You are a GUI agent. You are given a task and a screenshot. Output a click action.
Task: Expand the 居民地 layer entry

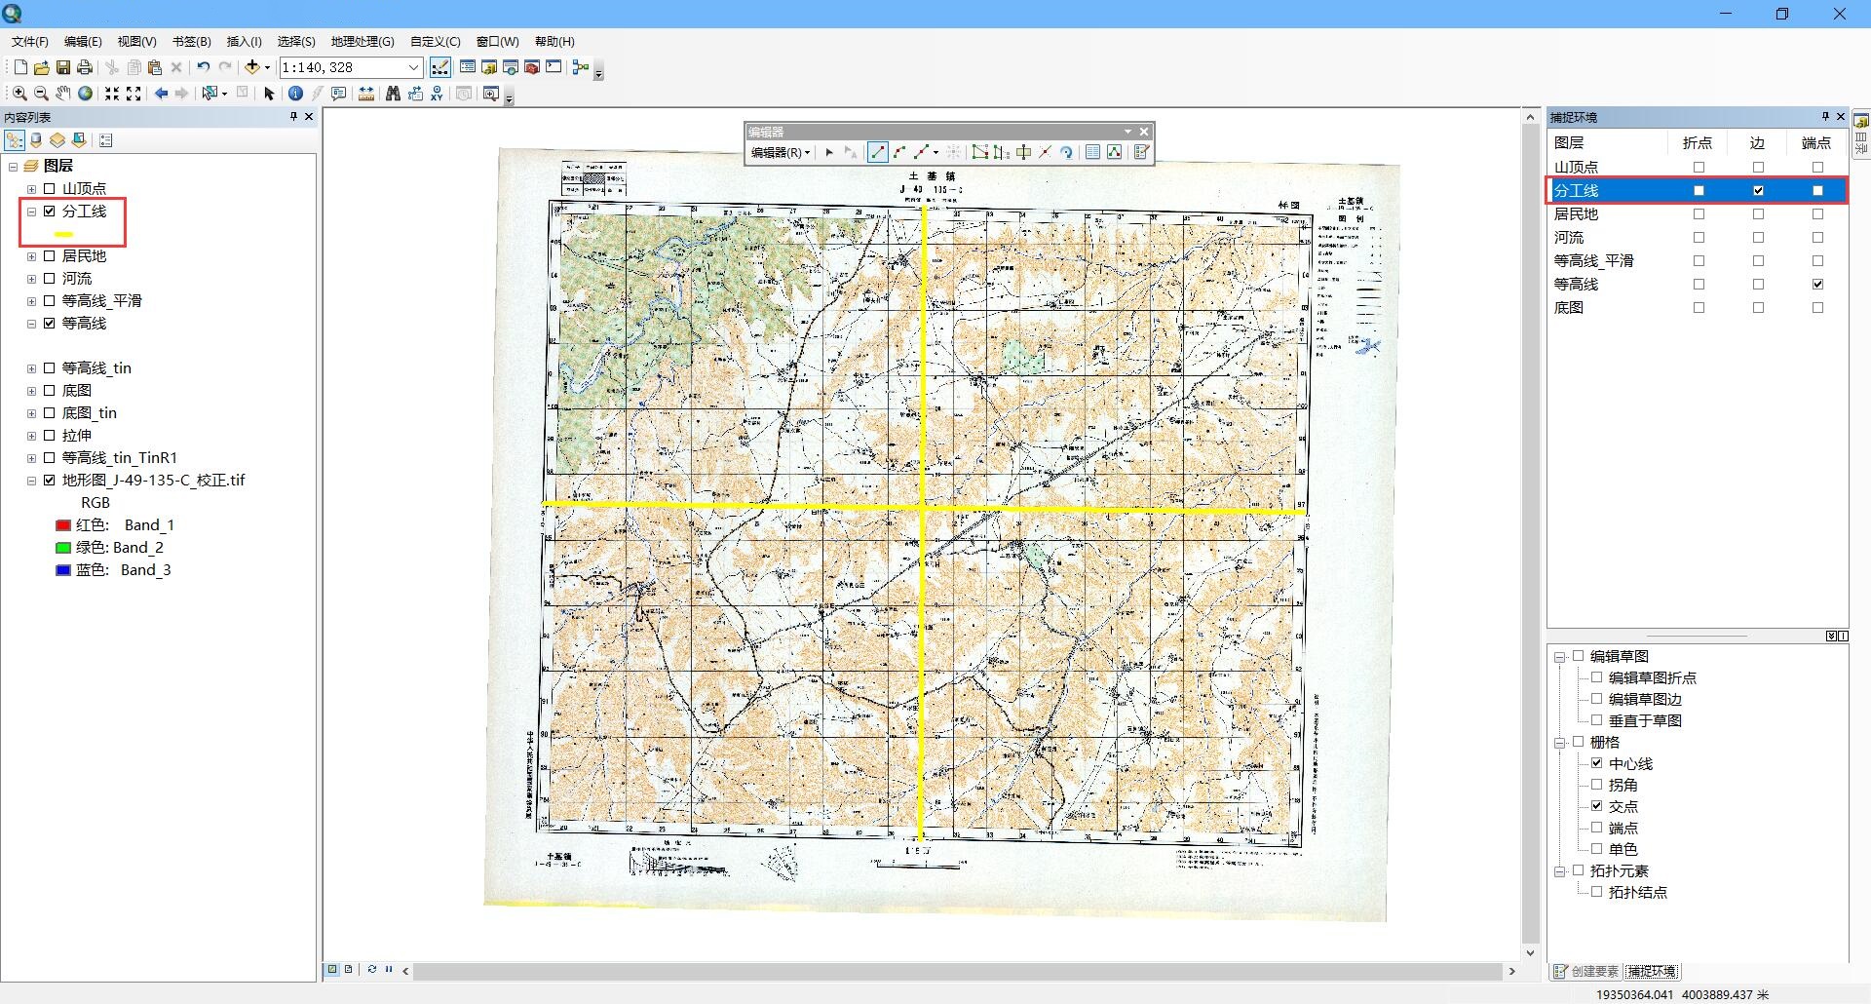tap(31, 255)
